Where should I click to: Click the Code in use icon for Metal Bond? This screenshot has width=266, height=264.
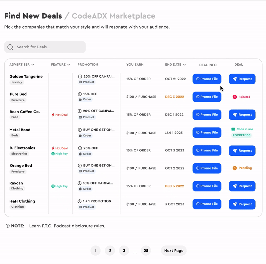[233, 129]
